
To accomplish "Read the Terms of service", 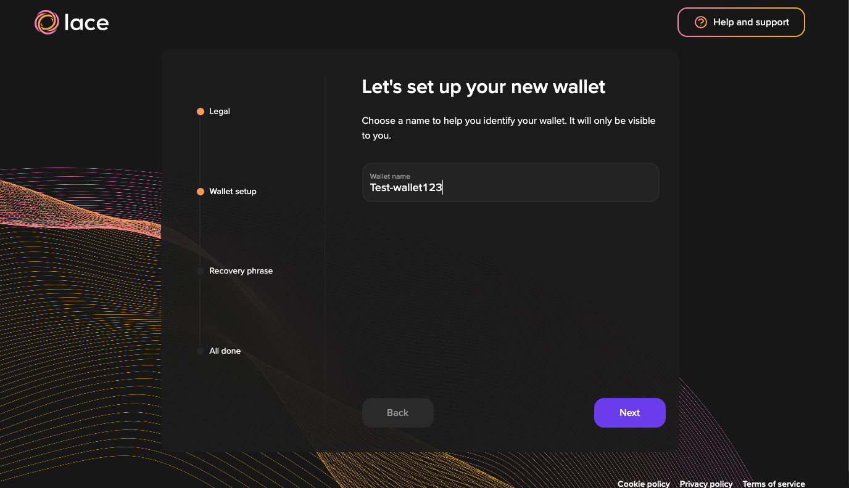I will pos(773,484).
